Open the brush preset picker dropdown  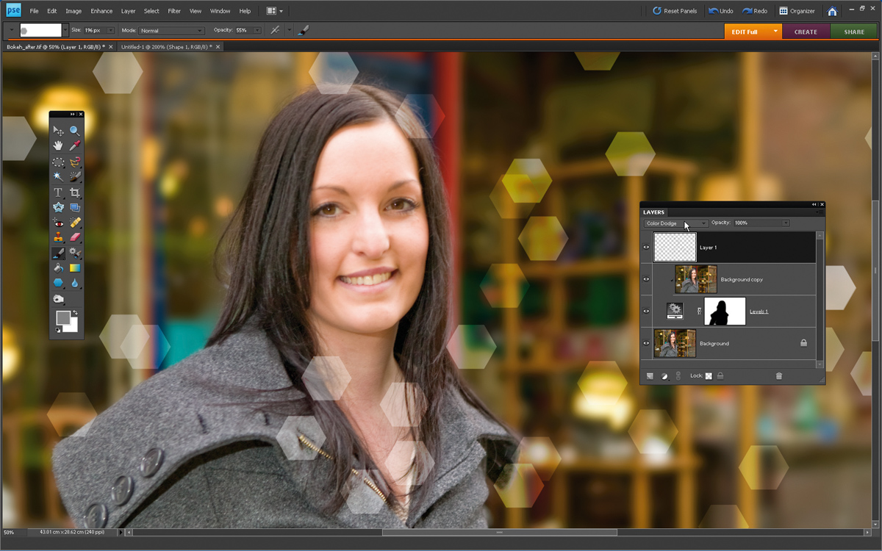[65, 31]
